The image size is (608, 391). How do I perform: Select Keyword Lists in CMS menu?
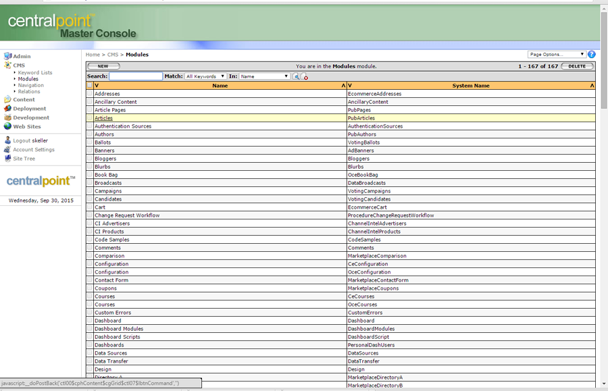click(x=35, y=73)
